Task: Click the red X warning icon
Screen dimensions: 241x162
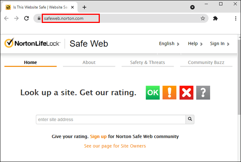Action: (186, 92)
